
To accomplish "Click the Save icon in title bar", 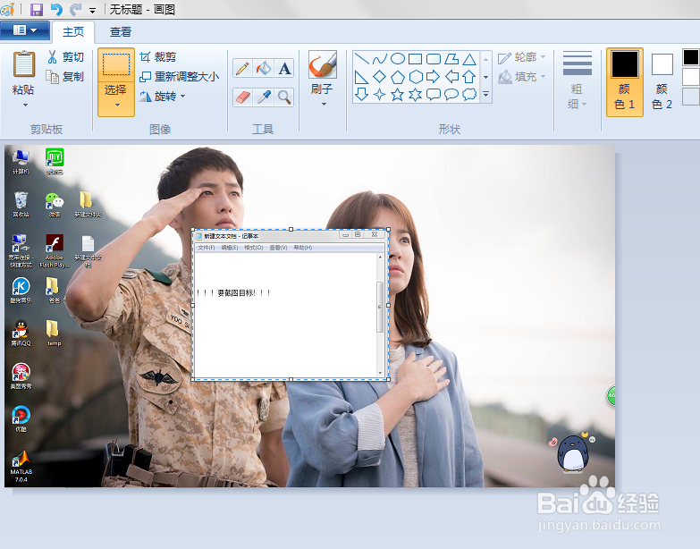I will pyautogui.click(x=37, y=9).
